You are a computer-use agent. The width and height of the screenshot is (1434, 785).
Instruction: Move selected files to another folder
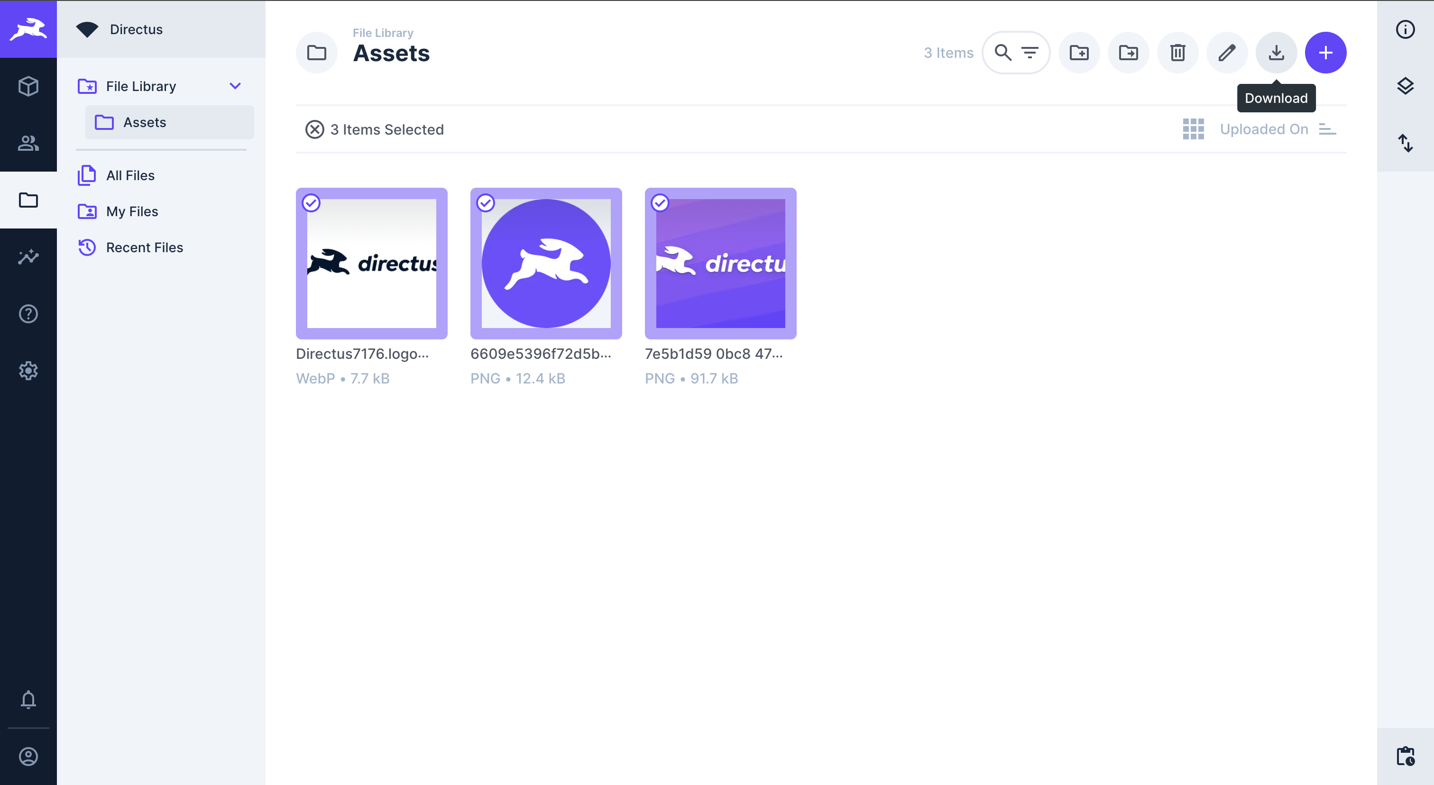pos(1128,52)
